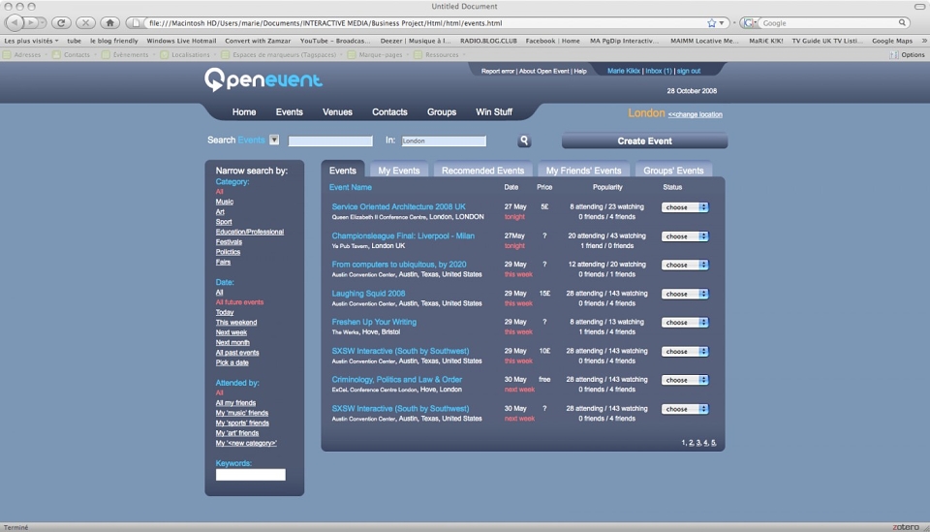Viewport: 930px width, 532px height.
Task: Open Laughing Squid 2008 event link
Action: (368, 293)
